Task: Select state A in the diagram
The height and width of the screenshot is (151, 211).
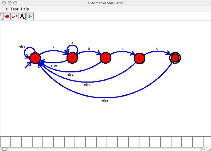Action: click(35, 58)
